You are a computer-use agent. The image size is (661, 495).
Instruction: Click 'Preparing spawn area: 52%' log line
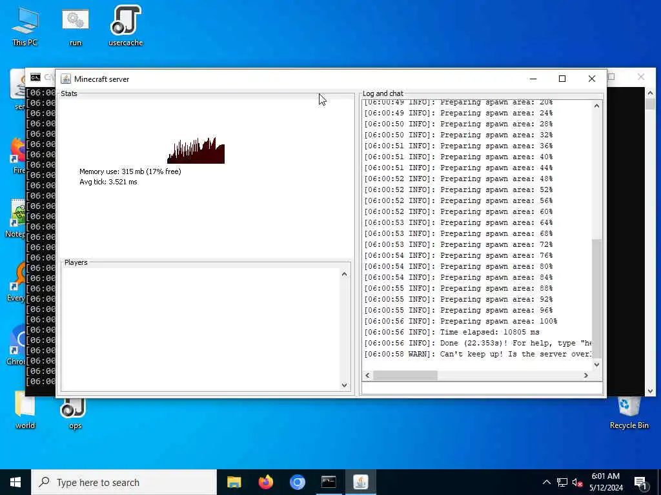point(459,190)
